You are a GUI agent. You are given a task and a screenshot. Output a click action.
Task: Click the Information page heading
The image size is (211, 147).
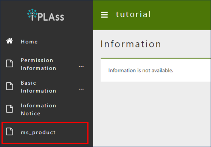click(x=131, y=44)
